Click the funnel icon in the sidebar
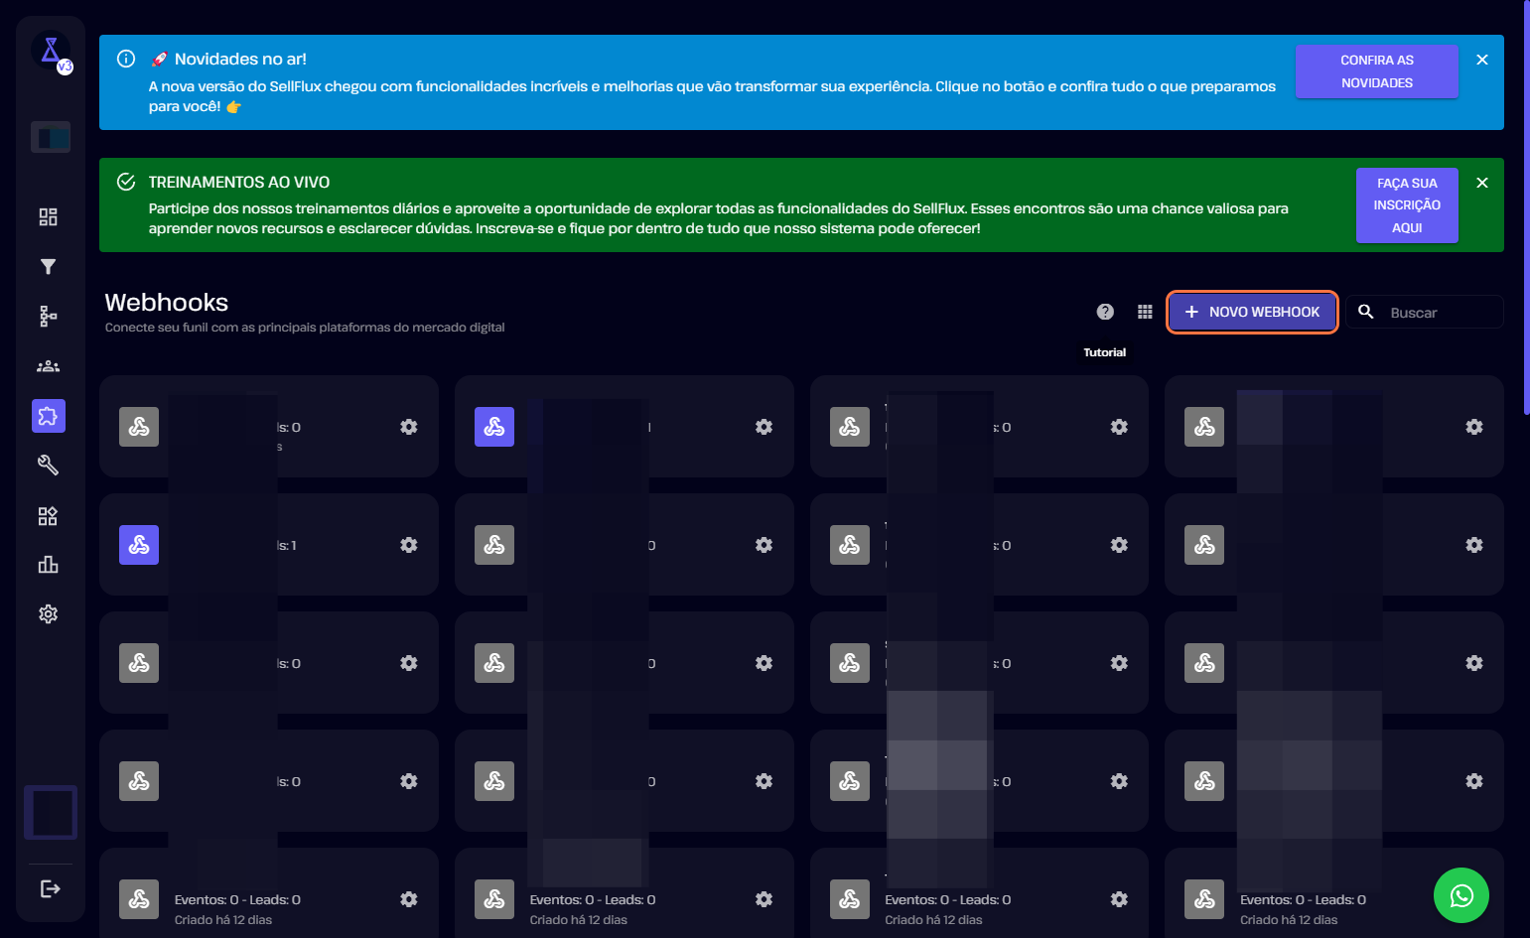Image resolution: width=1530 pixels, height=938 pixels. [48, 267]
